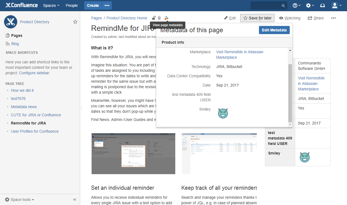Click the Edit Metadata button
This screenshot has width=347, height=205.
tap(274, 30)
